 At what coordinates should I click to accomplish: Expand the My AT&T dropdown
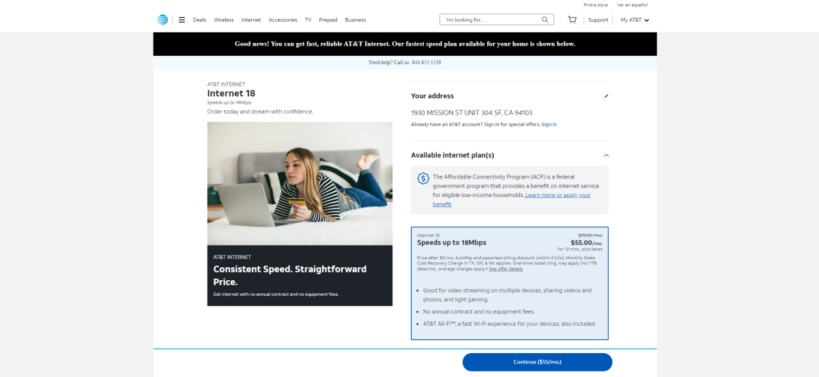click(635, 20)
